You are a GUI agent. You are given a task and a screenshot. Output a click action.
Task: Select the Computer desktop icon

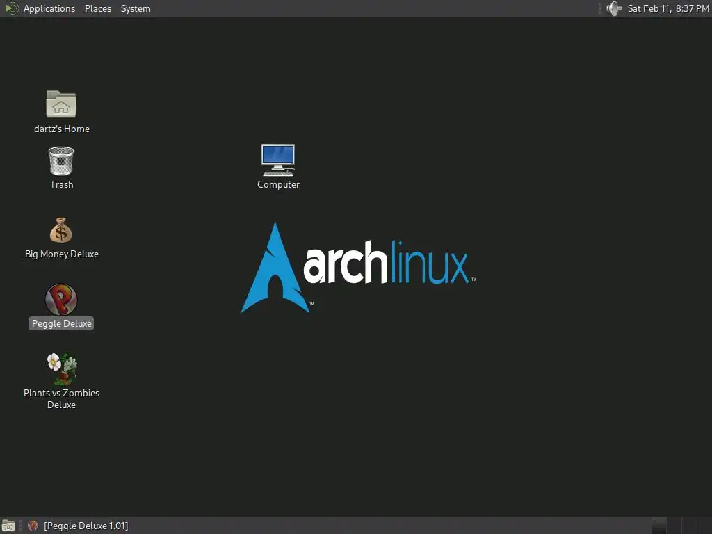(278, 160)
